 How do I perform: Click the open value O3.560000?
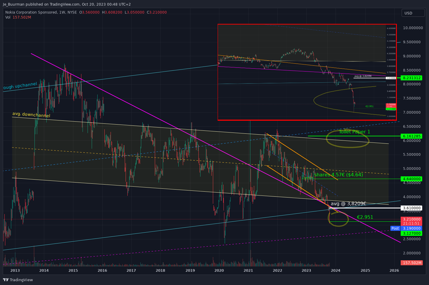[x=89, y=12]
